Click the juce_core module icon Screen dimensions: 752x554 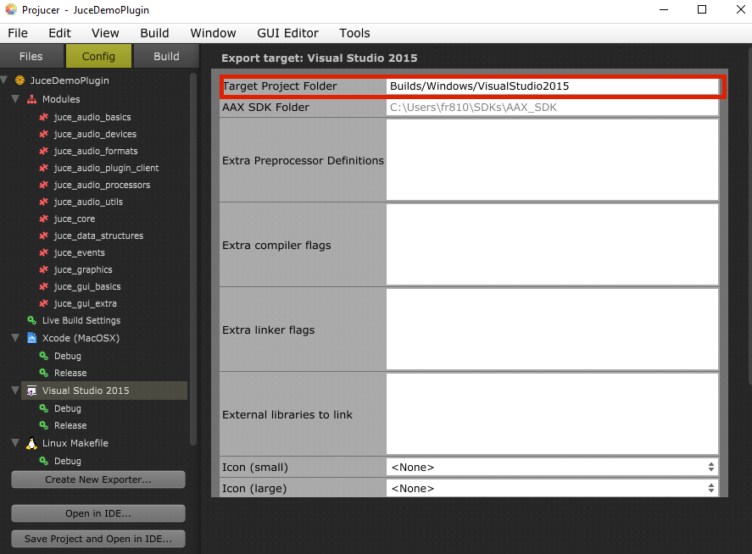(x=43, y=219)
